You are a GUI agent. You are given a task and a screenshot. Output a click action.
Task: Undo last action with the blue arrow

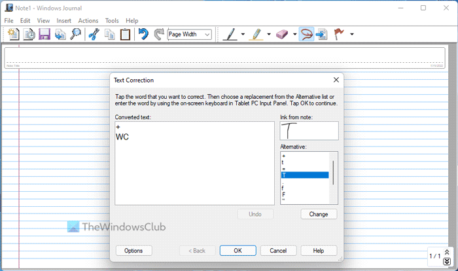143,34
